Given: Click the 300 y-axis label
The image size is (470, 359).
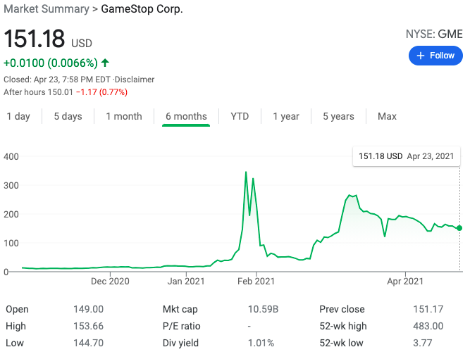Looking at the screenshot, I should pyautogui.click(x=11, y=186).
